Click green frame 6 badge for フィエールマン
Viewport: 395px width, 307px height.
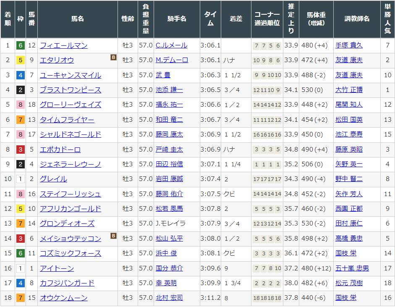(21, 46)
